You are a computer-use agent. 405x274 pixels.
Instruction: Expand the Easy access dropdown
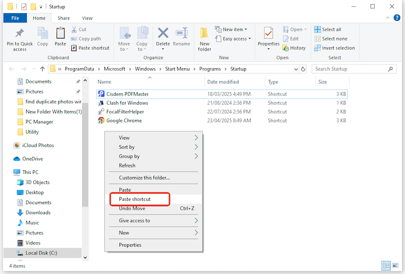(234, 39)
